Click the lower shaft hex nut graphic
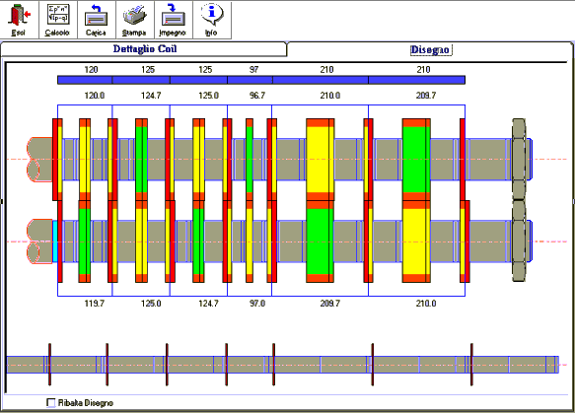Viewport: 575px width, 413px height. point(519,241)
